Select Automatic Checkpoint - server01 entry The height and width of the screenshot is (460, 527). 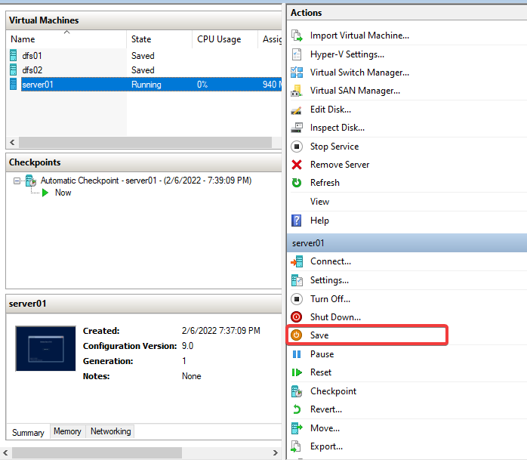pyautogui.click(x=146, y=181)
